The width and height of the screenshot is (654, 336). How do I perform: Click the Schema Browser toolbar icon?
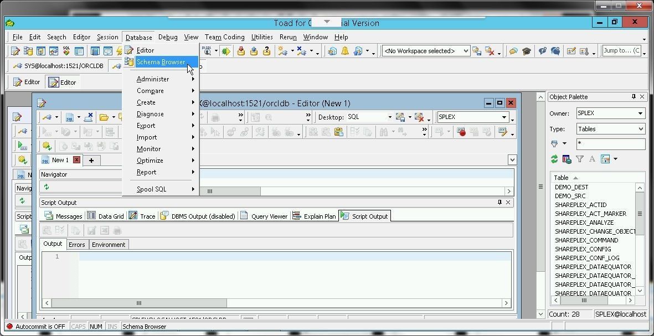28,51
